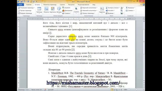This screenshot has width=162, height=91.
Task: Adjust the zoom slider in status bar
Action: [136, 90]
